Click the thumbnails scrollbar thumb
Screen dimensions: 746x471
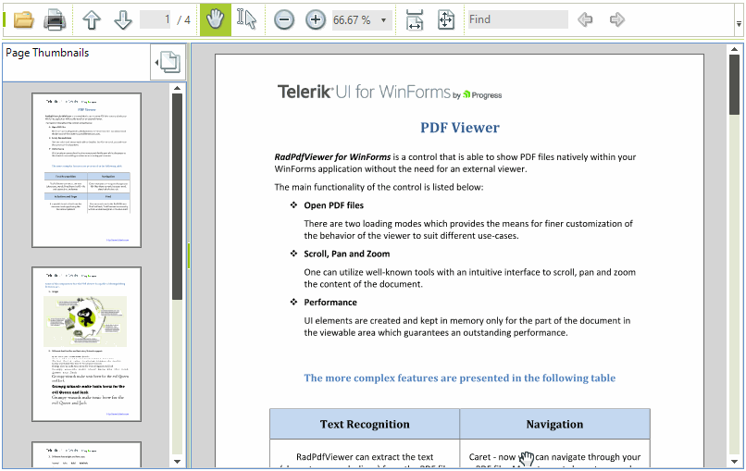pyautogui.click(x=177, y=196)
